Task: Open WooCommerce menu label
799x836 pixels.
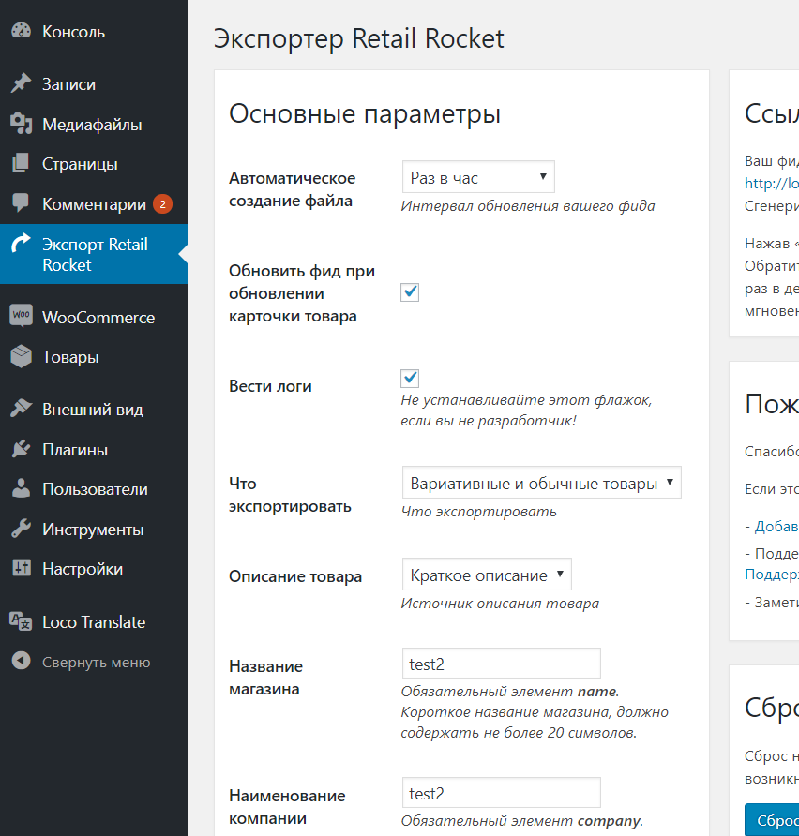Action: pos(98,318)
